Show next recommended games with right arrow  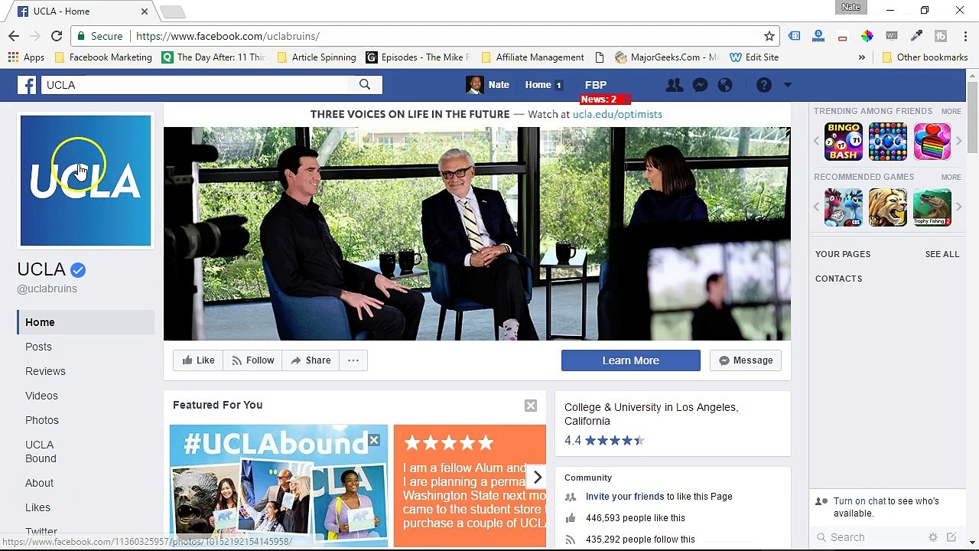[x=958, y=207]
